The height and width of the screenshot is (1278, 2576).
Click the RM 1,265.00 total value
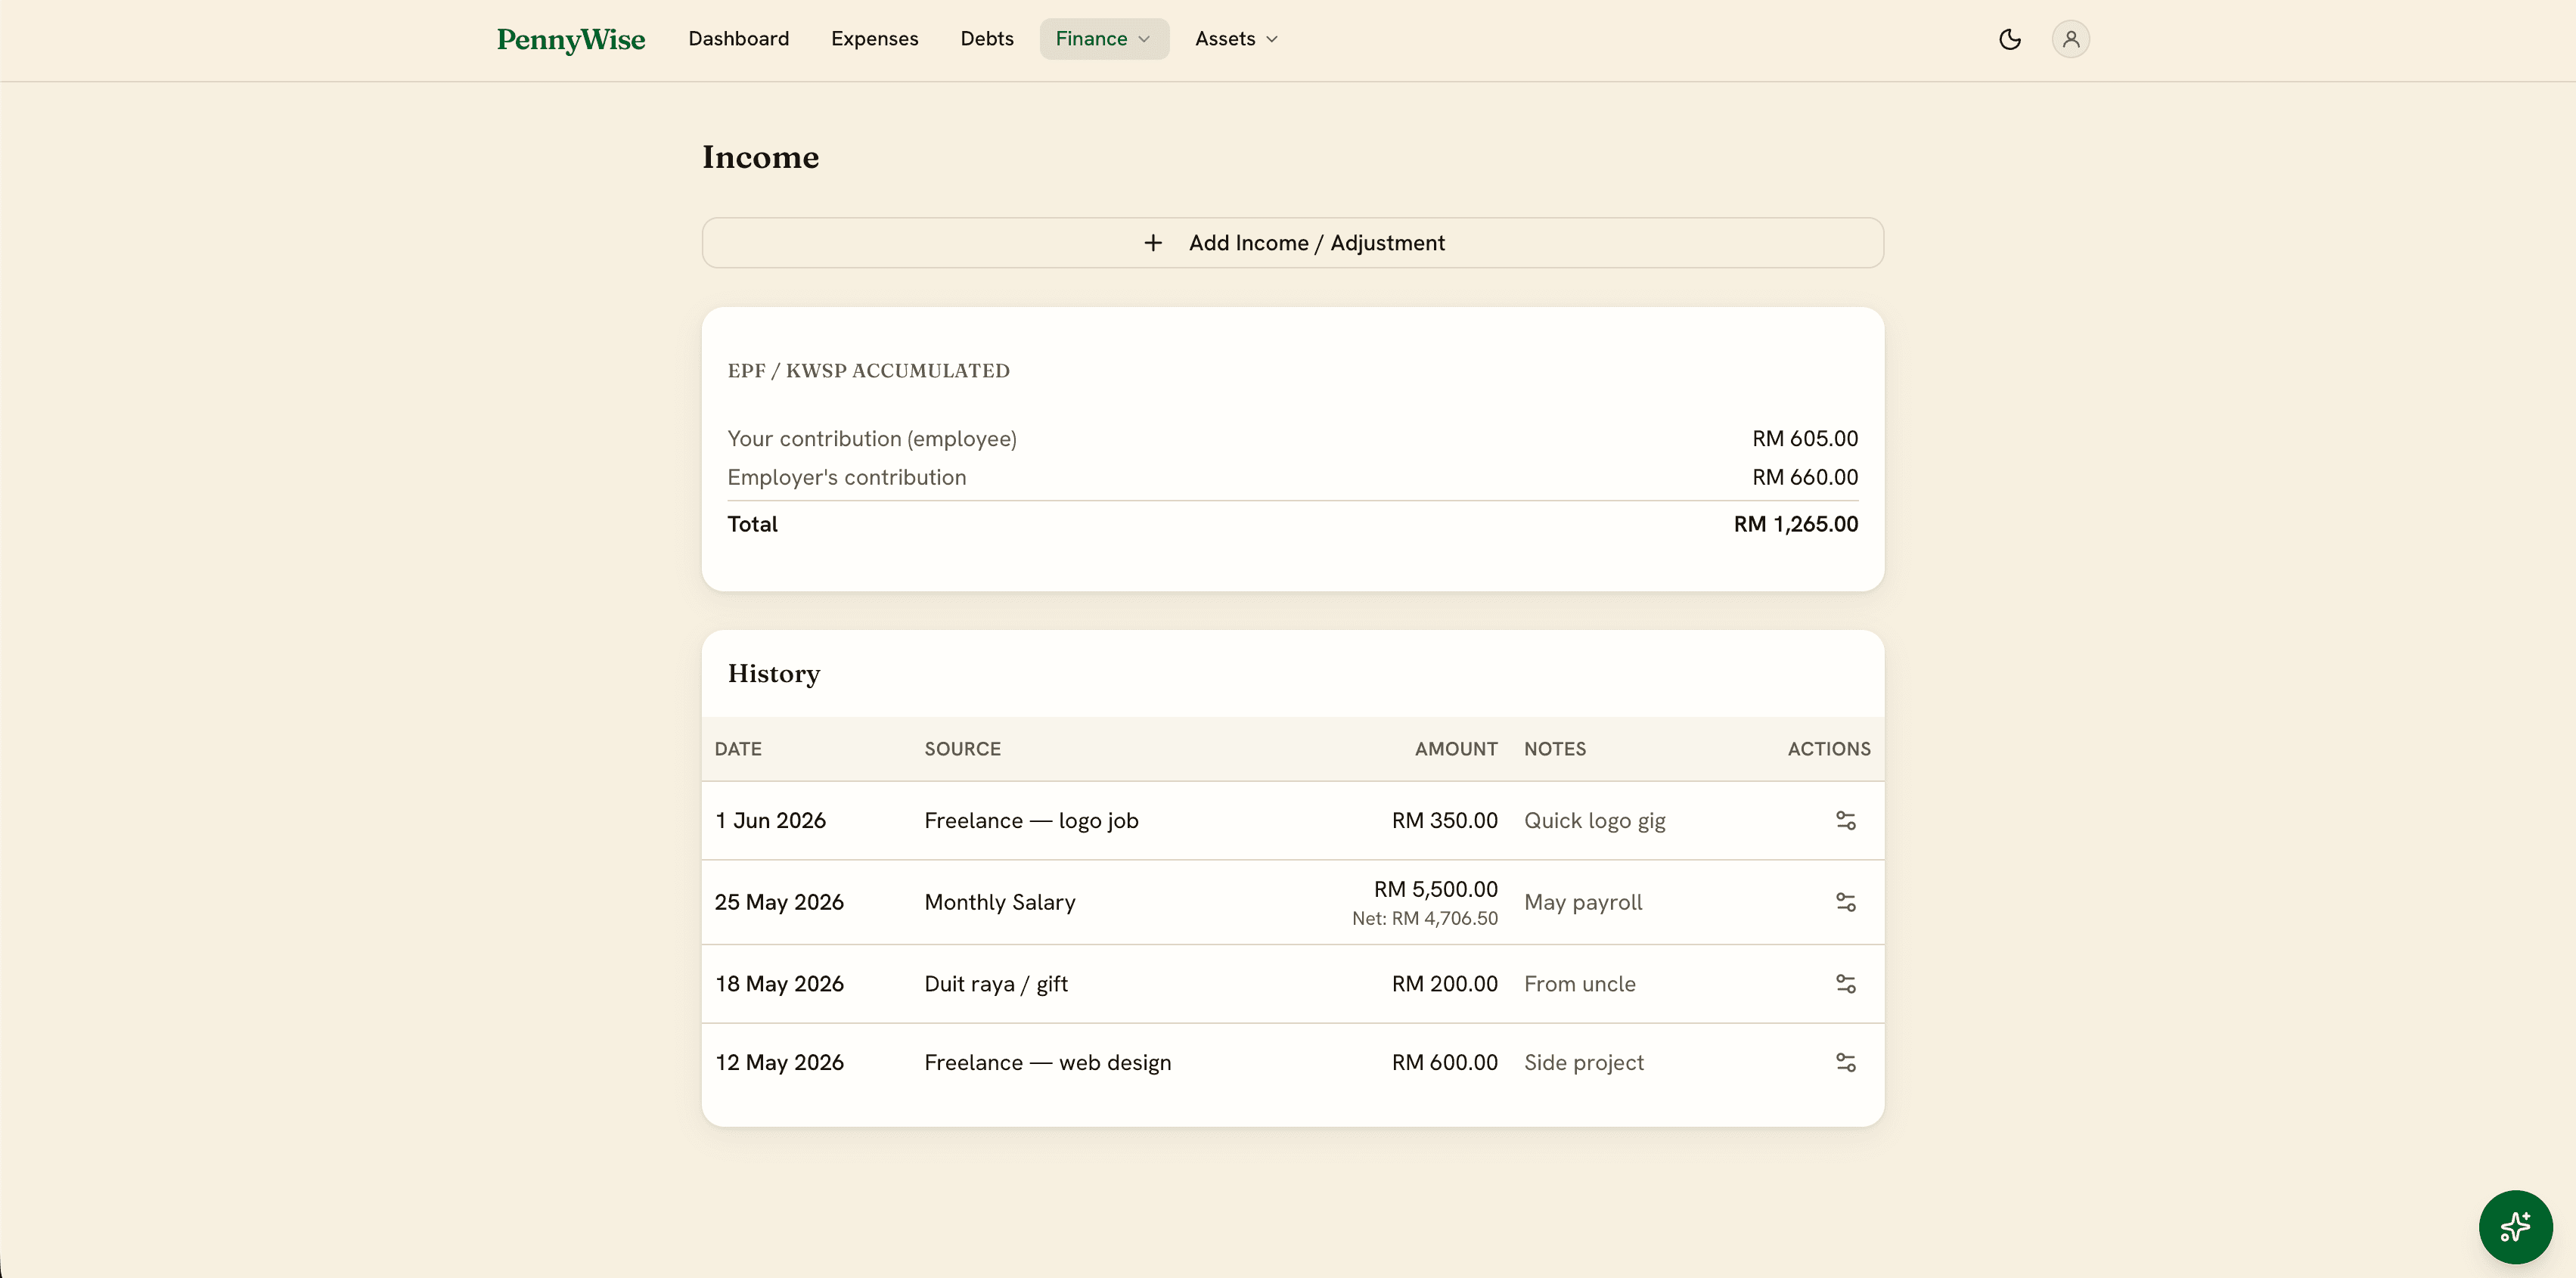click(x=1796, y=524)
